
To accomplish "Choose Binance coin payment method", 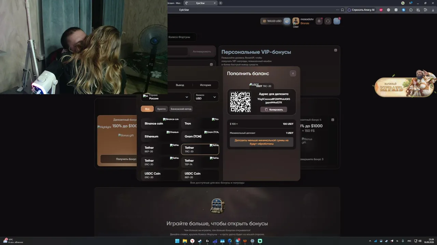I will click(160, 124).
